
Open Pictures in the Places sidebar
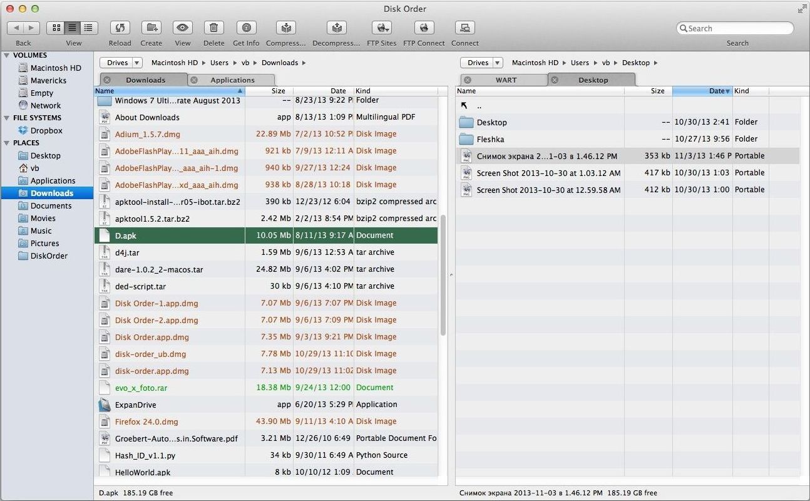(x=44, y=243)
